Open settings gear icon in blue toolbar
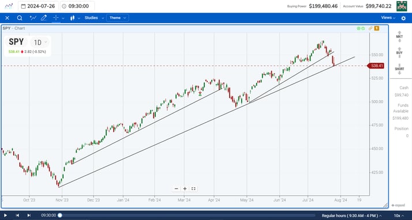 pos(403,18)
